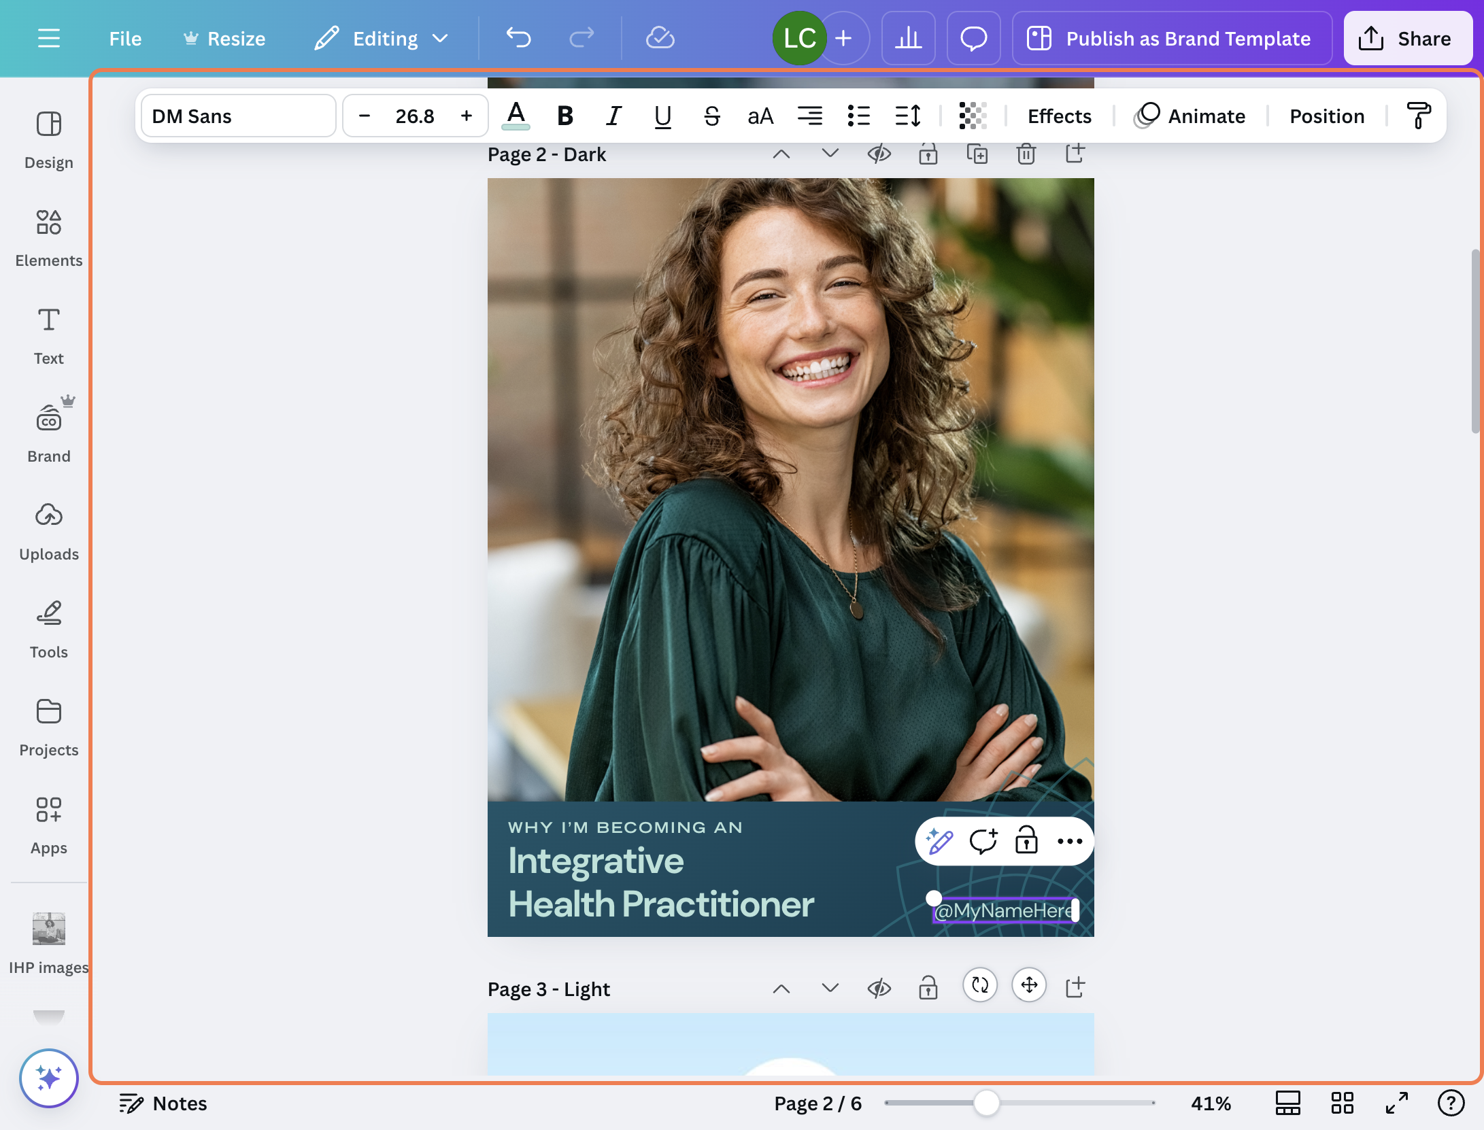Toggle bold formatting
Screen dimensions: 1484x1130
565,116
